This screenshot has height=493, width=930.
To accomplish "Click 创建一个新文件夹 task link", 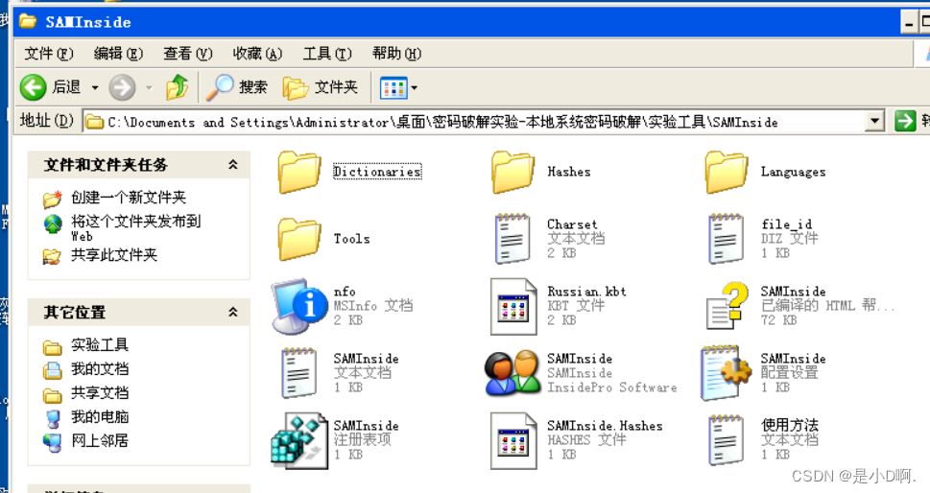I will pos(129,198).
